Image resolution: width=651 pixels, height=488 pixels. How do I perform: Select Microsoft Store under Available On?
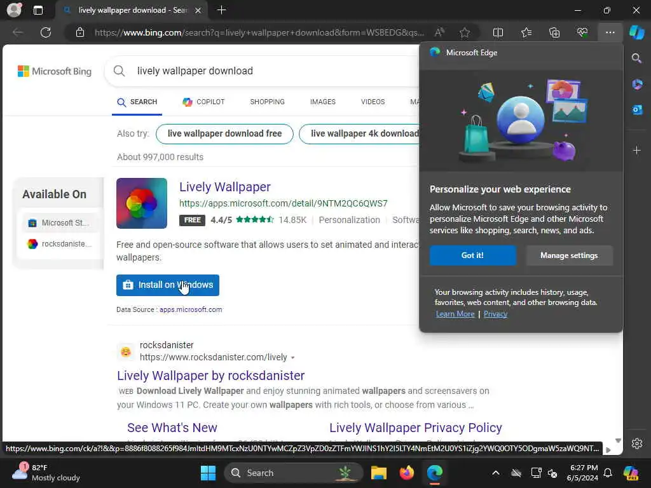coord(60,223)
